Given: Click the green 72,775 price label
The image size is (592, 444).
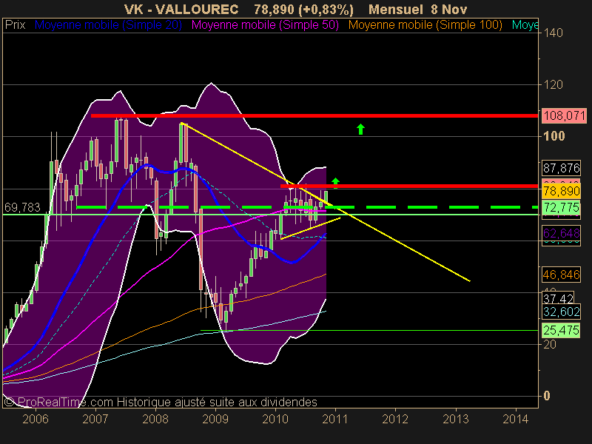Looking at the screenshot, I should [561, 208].
